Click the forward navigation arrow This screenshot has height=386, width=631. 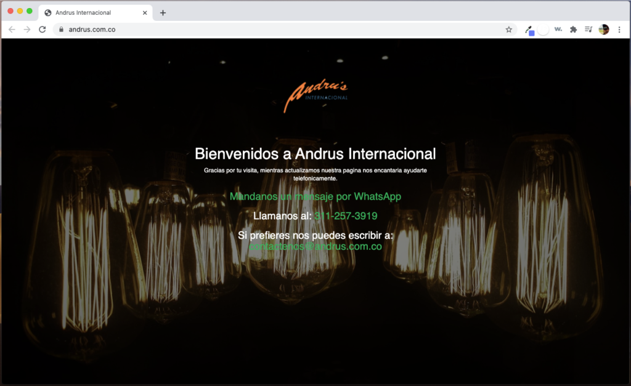tap(27, 30)
